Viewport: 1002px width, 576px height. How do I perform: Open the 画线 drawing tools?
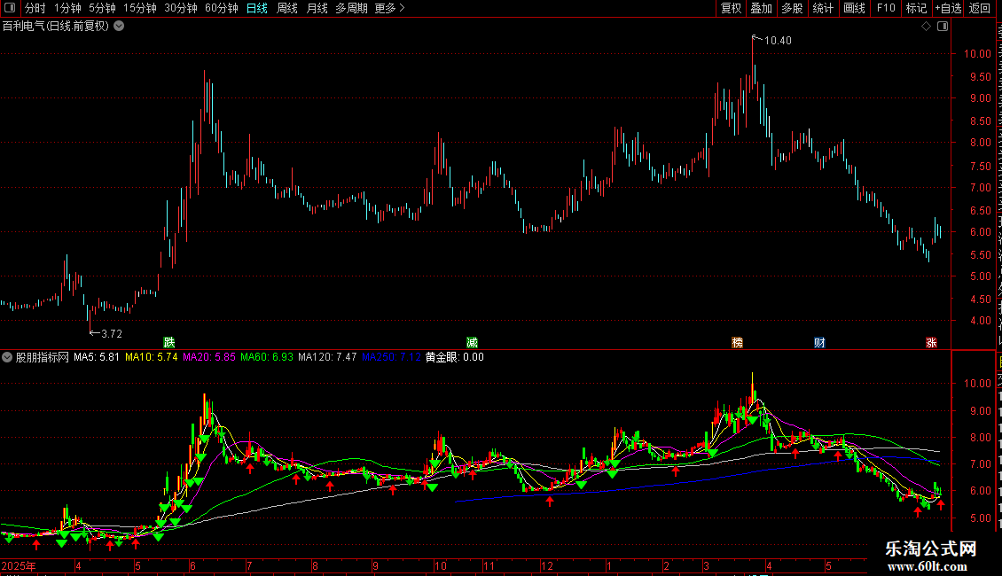855,8
